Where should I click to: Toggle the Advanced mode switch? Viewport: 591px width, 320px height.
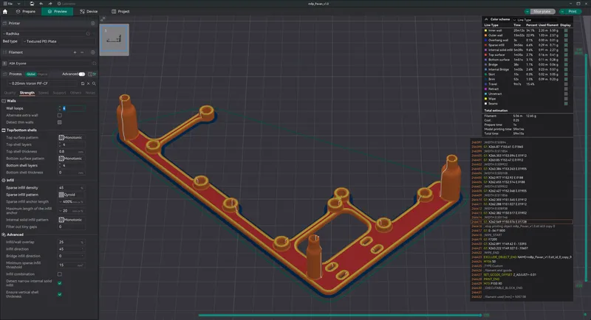[x=82, y=74]
